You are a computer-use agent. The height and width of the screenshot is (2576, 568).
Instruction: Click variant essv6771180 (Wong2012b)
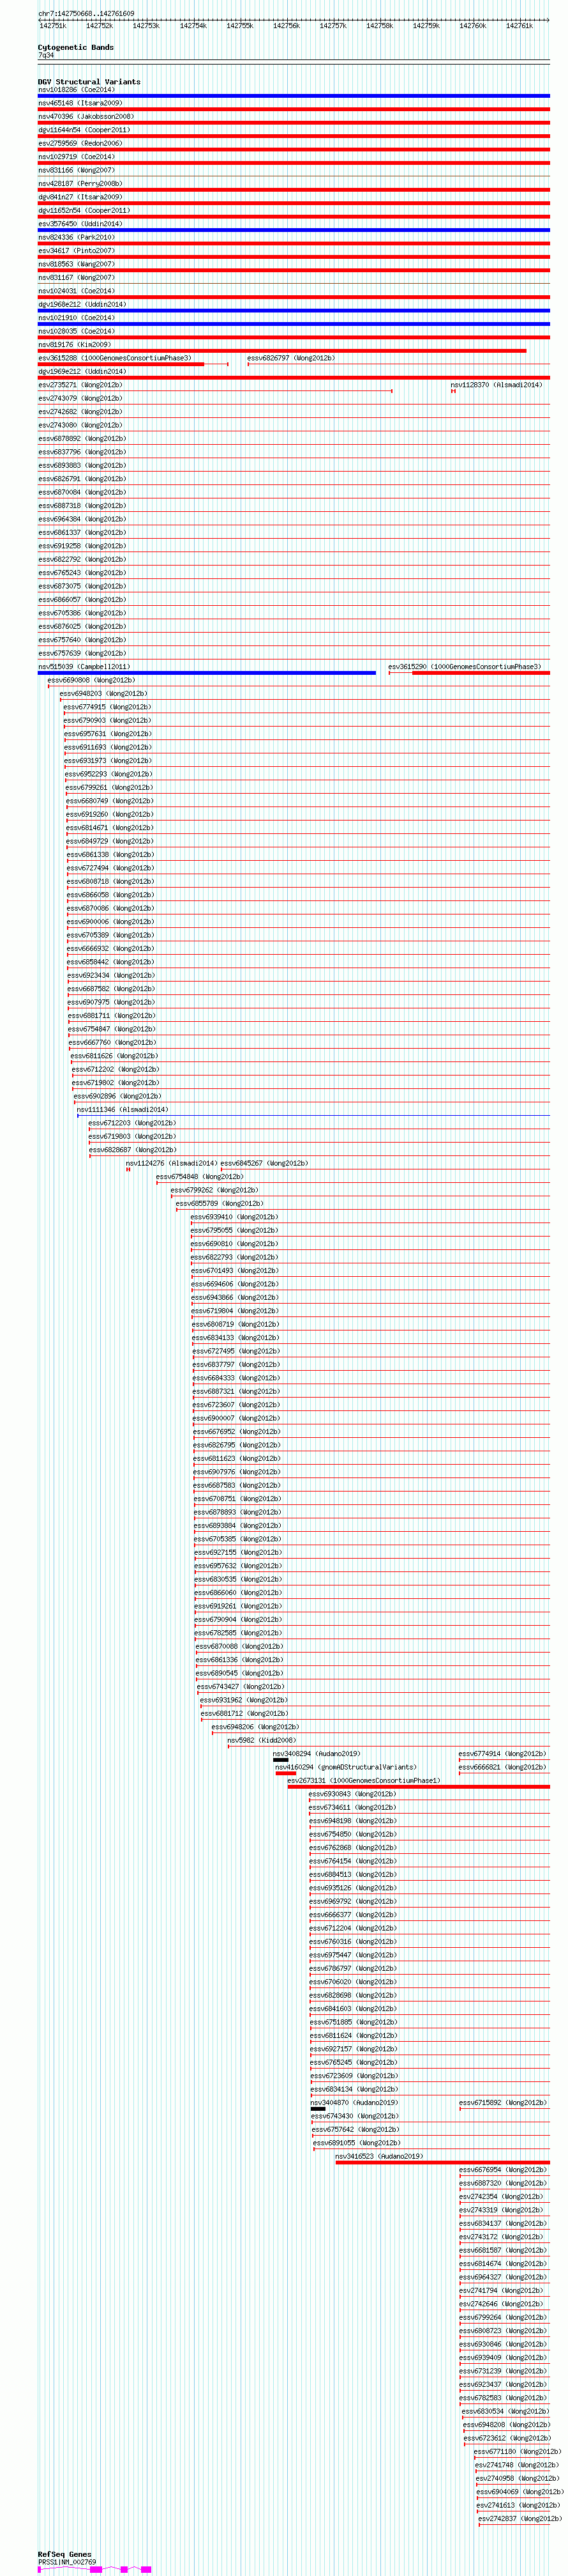pos(517,2452)
